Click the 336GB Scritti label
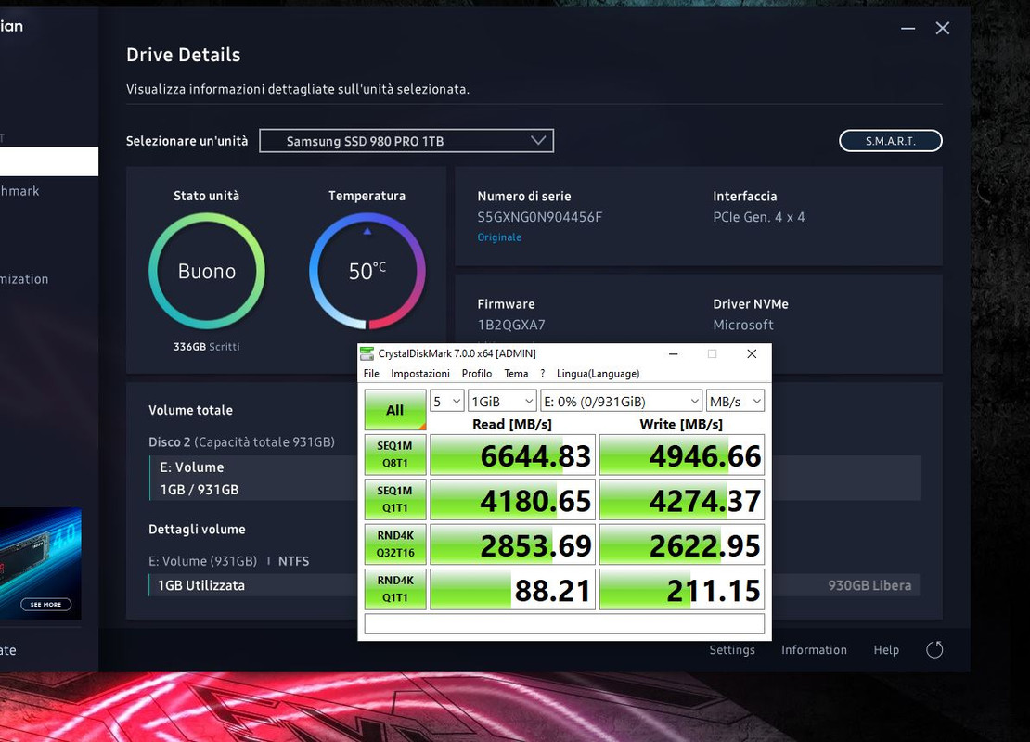Image resolution: width=1030 pixels, height=742 pixels. click(x=206, y=347)
